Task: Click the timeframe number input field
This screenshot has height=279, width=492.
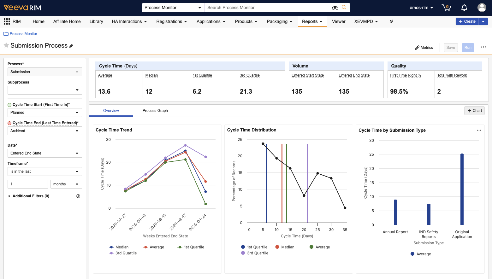Action: point(28,184)
